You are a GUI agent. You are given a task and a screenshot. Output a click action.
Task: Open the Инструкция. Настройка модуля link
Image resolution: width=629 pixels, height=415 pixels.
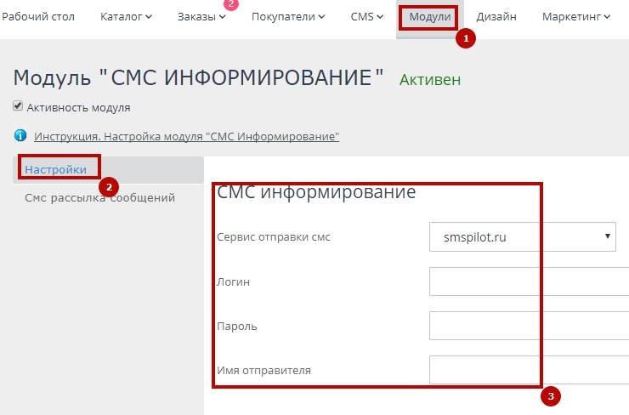186,136
